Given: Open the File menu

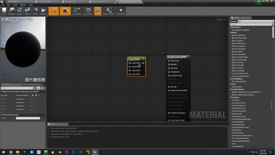Looking at the screenshot, I should 3,5.
